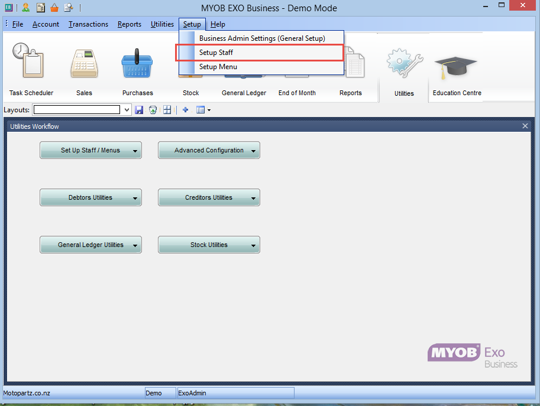
Task: Maximize the MYOB EXO Business window
Action: 502,5
